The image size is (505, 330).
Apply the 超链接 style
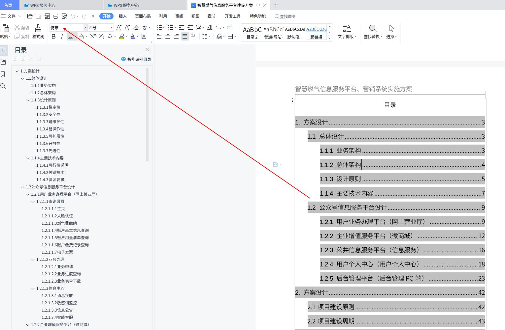pyautogui.click(x=316, y=32)
